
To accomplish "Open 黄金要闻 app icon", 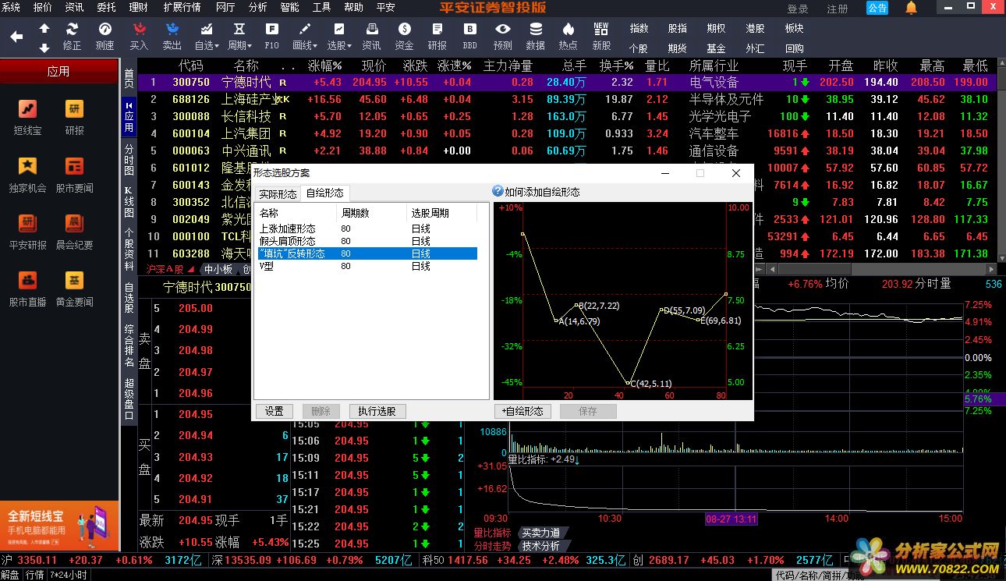I will click(75, 288).
